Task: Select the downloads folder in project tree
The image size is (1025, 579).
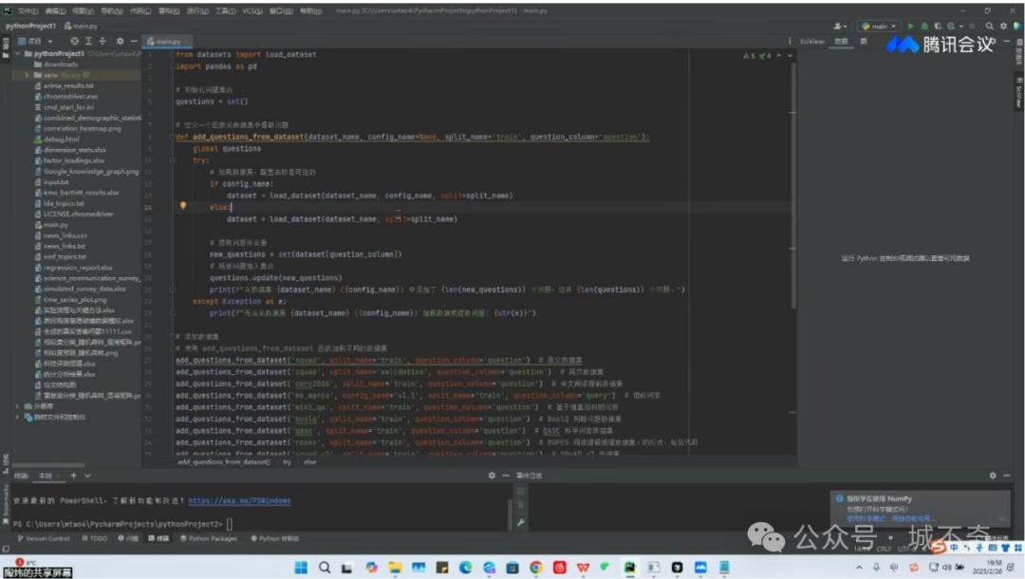Action: [56, 65]
